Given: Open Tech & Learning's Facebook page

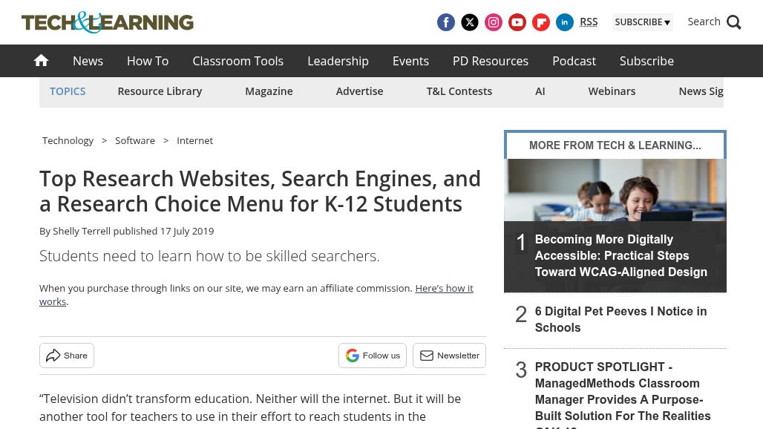Looking at the screenshot, I should 446,22.
